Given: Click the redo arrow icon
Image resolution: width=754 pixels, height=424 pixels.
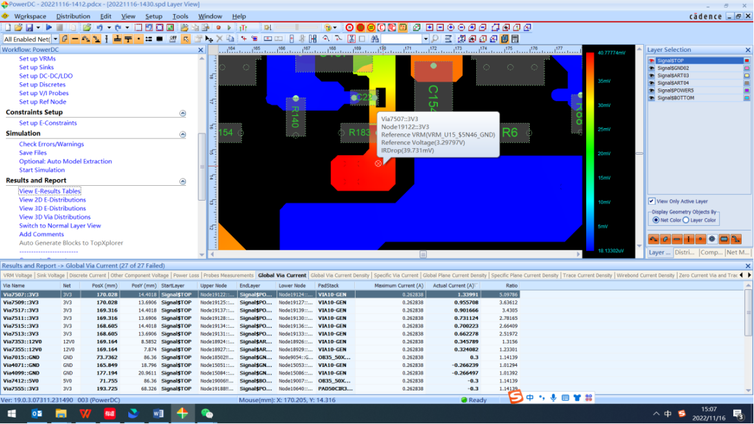Looking at the screenshot, I should (118, 27).
